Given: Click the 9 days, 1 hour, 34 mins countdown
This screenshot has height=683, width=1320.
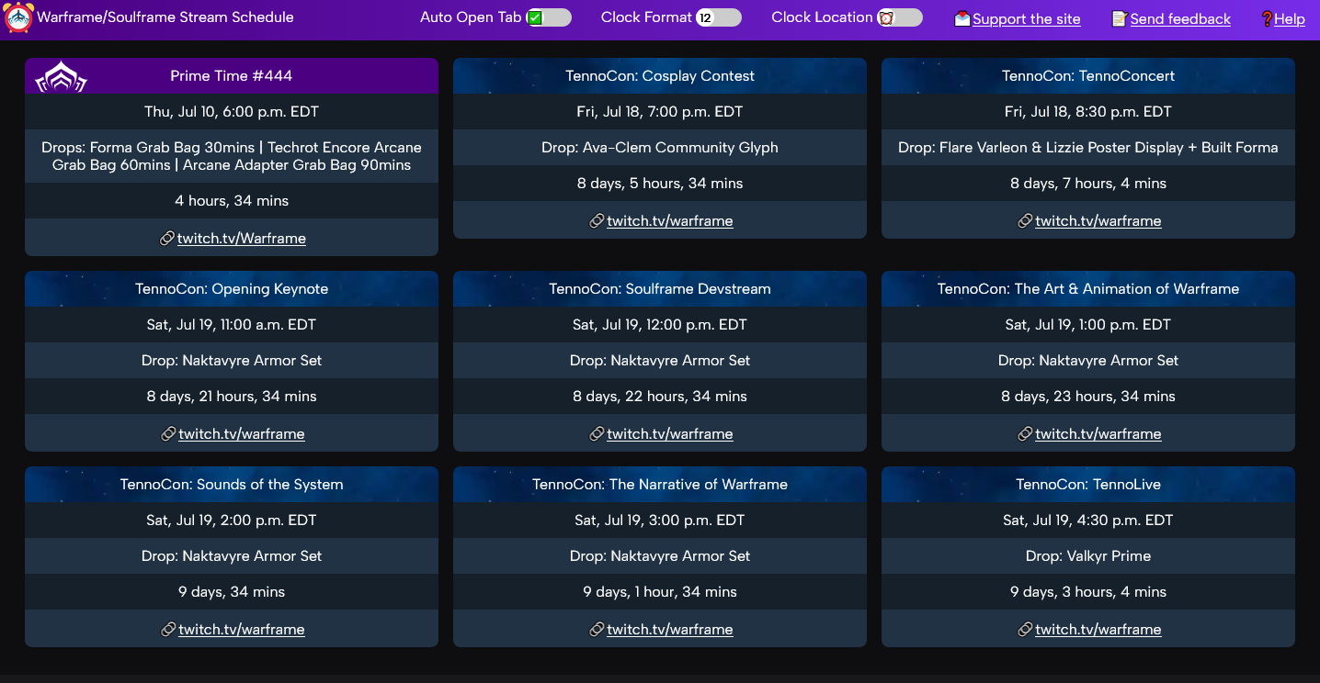Looking at the screenshot, I should tap(660, 591).
